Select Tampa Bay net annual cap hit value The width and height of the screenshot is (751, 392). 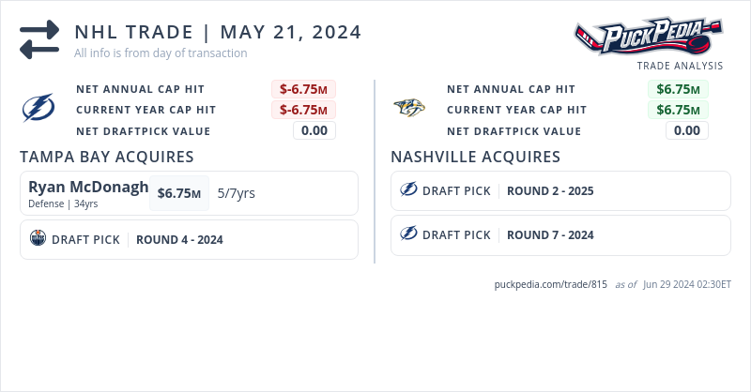pyautogui.click(x=303, y=89)
